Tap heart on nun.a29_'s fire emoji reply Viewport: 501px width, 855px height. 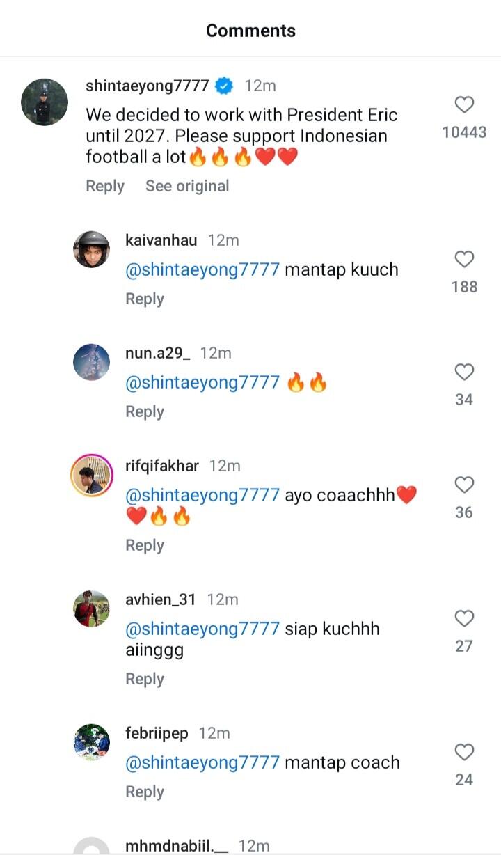(464, 372)
